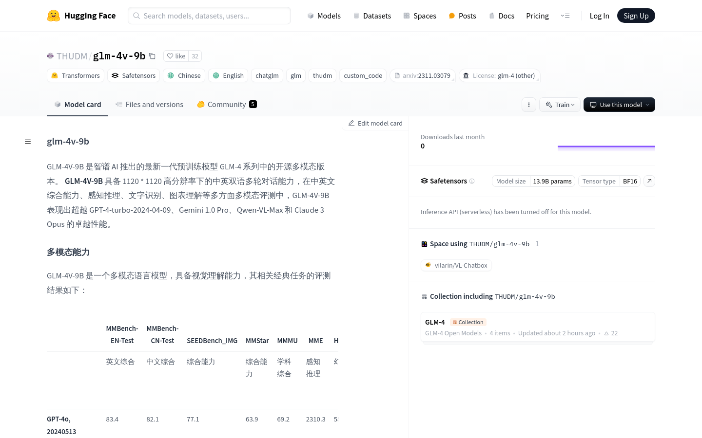
Task: Click the Collection badge label
Action: pos(468,322)
